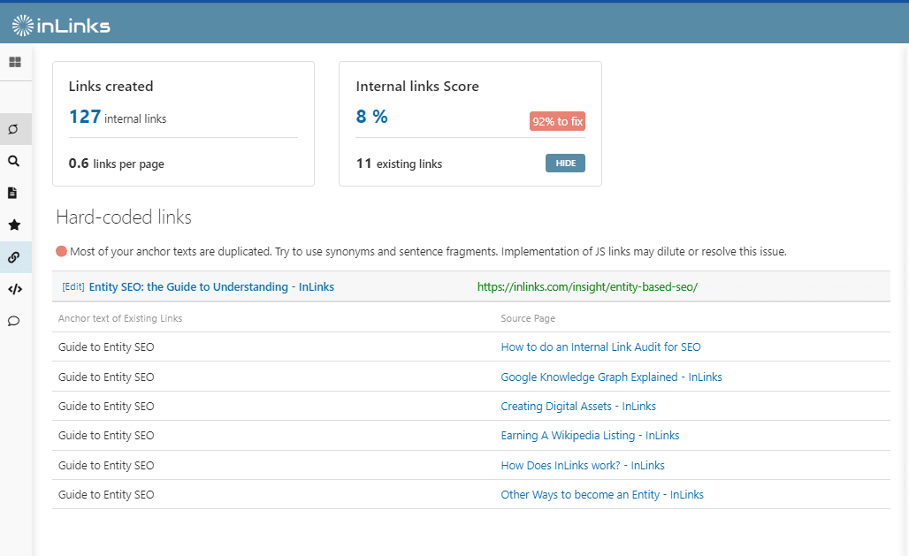Click the [Edit] link for Entity SEO
Viewport: 909px width, 556px height.
[73, 286]
